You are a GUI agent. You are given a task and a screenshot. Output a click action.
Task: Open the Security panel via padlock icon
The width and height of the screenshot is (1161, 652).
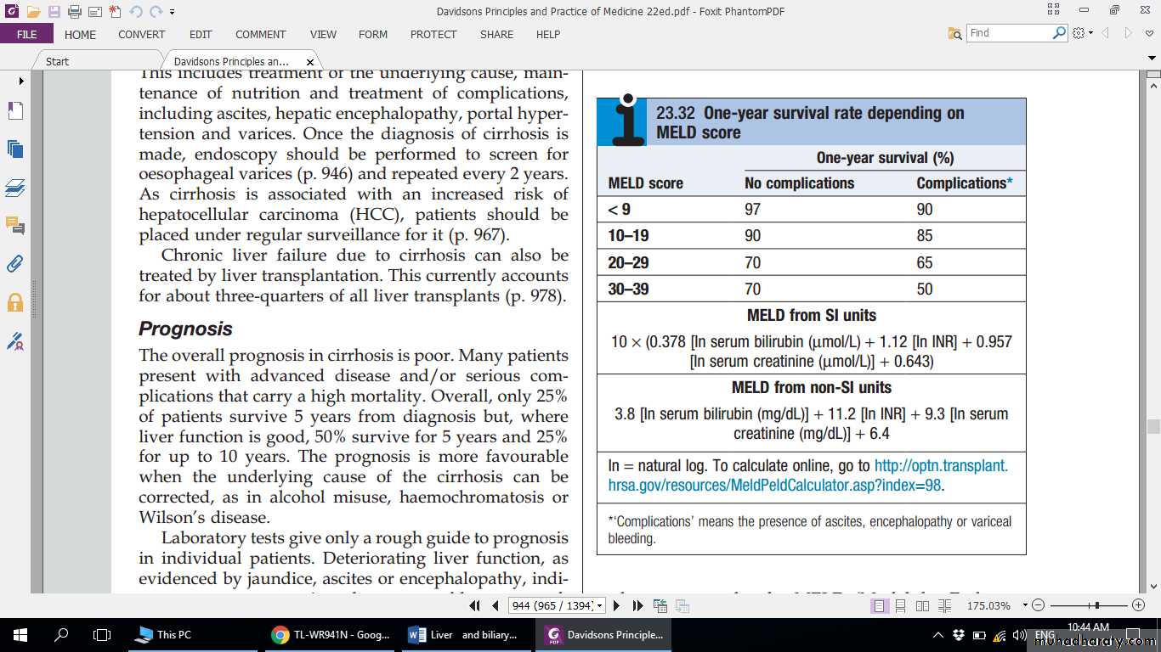(14, 303)
